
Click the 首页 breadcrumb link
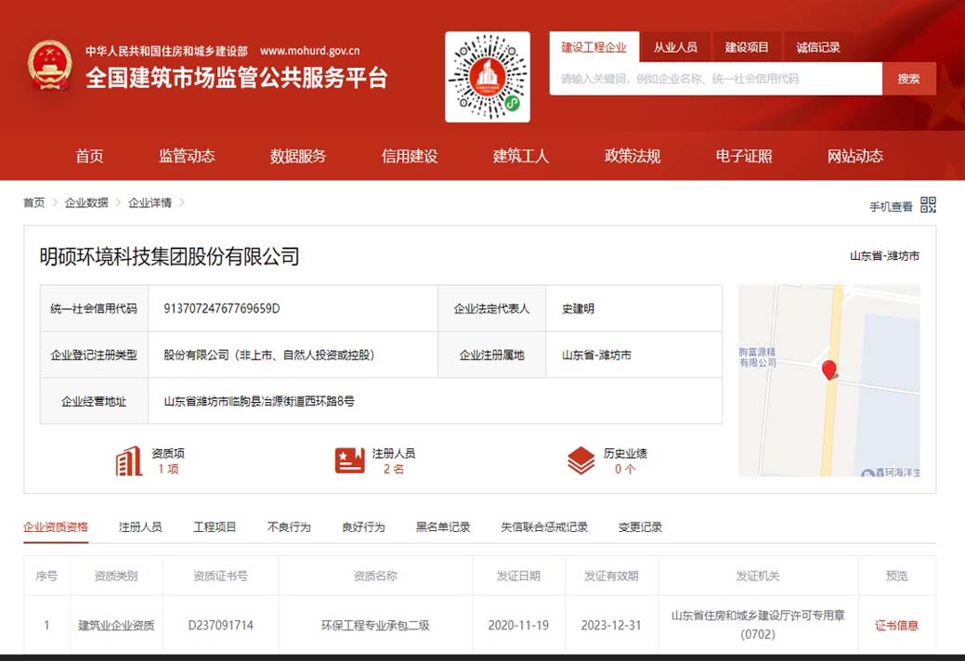pyautogui.click(x=33, y=203)
